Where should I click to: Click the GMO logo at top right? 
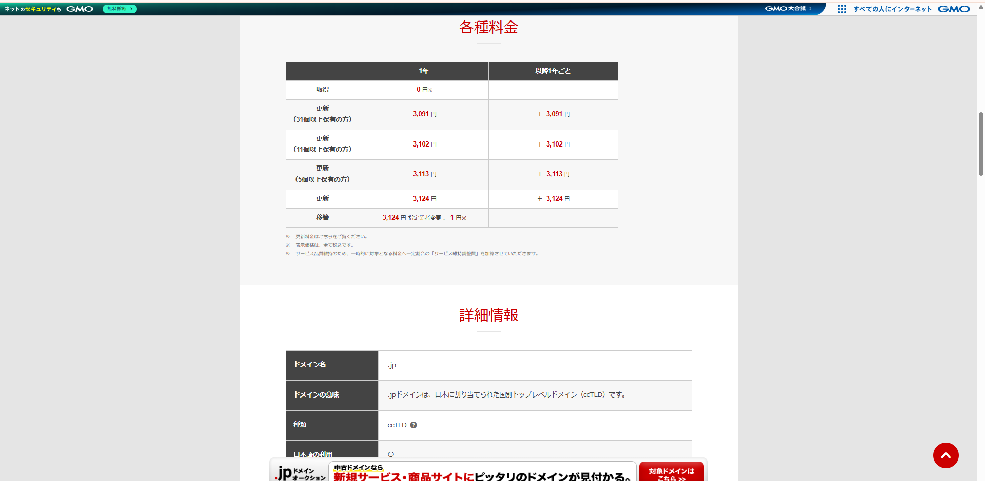tap(954, 9)
